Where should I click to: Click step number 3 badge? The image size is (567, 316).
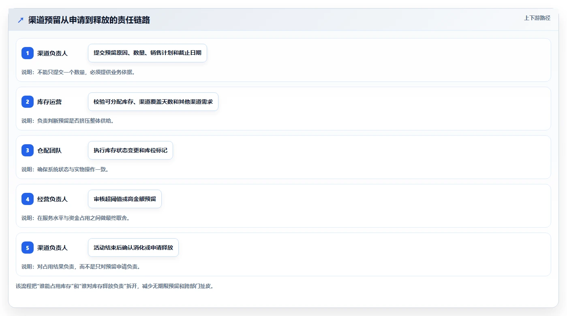[x=28, y=150]
